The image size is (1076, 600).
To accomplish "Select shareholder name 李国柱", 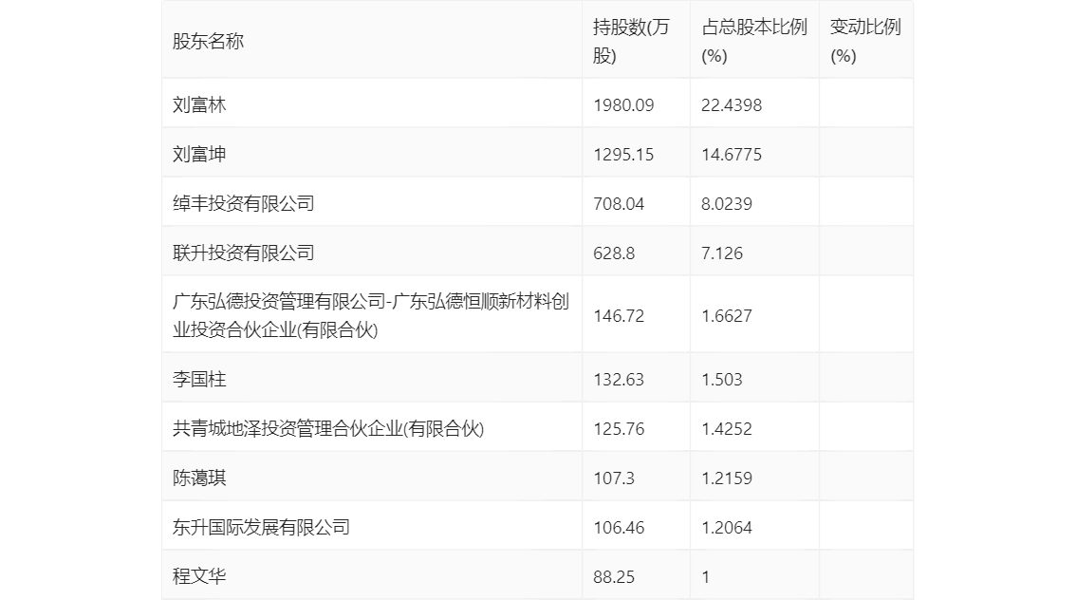I will coord(199,379).
